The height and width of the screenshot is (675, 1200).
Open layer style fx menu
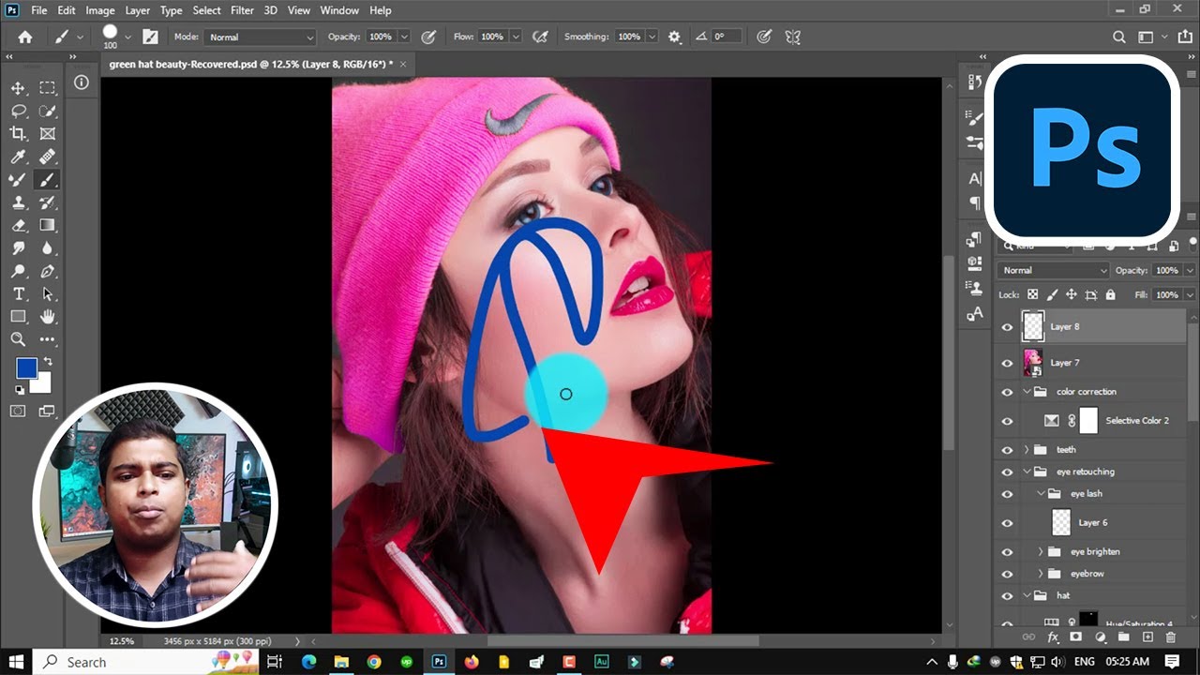tap(1052, 637)
